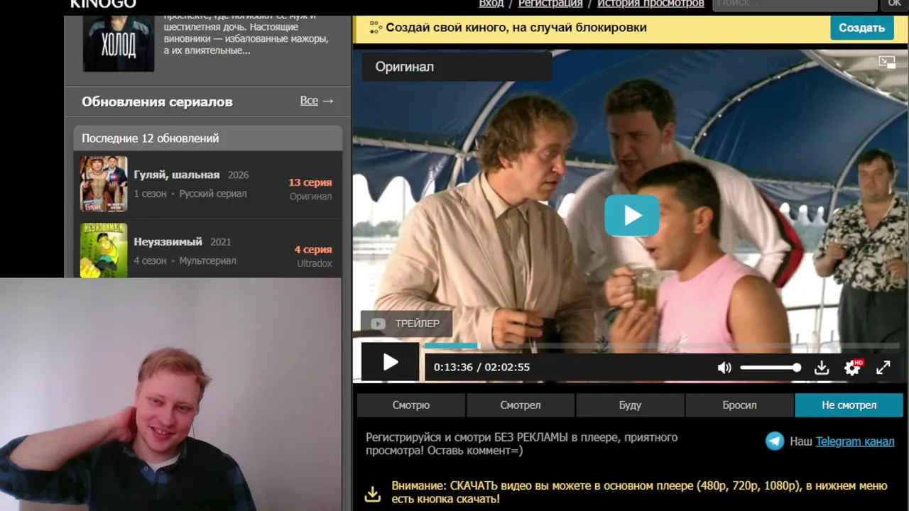Click the OK search button
The image size is (909, 511).
(x=894, y=4)
